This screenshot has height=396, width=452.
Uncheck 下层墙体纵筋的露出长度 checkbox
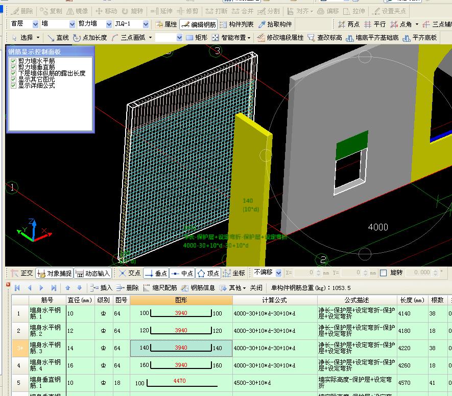[13, 73]
